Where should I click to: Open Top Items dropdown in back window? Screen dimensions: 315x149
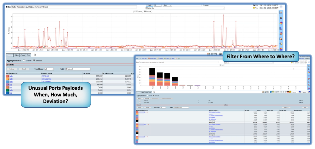(49, 69)
